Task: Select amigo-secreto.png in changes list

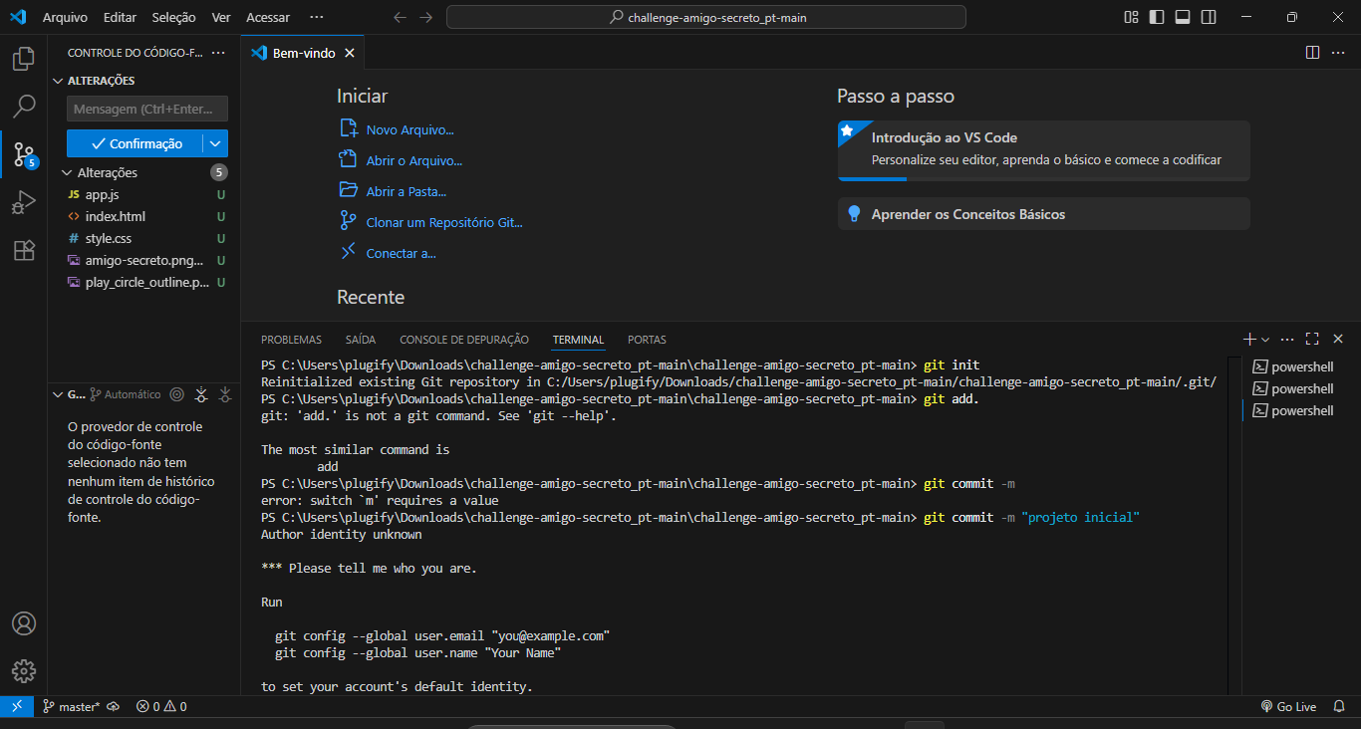Action: coord(144,260)
